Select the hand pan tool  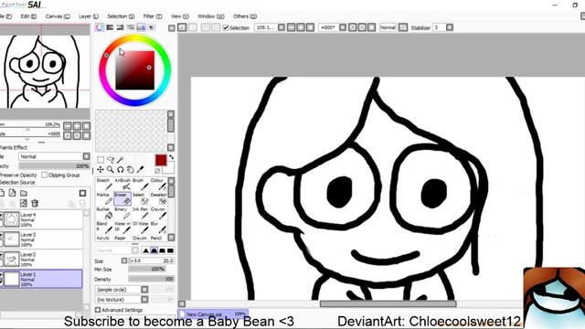pyautogui.click(x=130, y=170)
